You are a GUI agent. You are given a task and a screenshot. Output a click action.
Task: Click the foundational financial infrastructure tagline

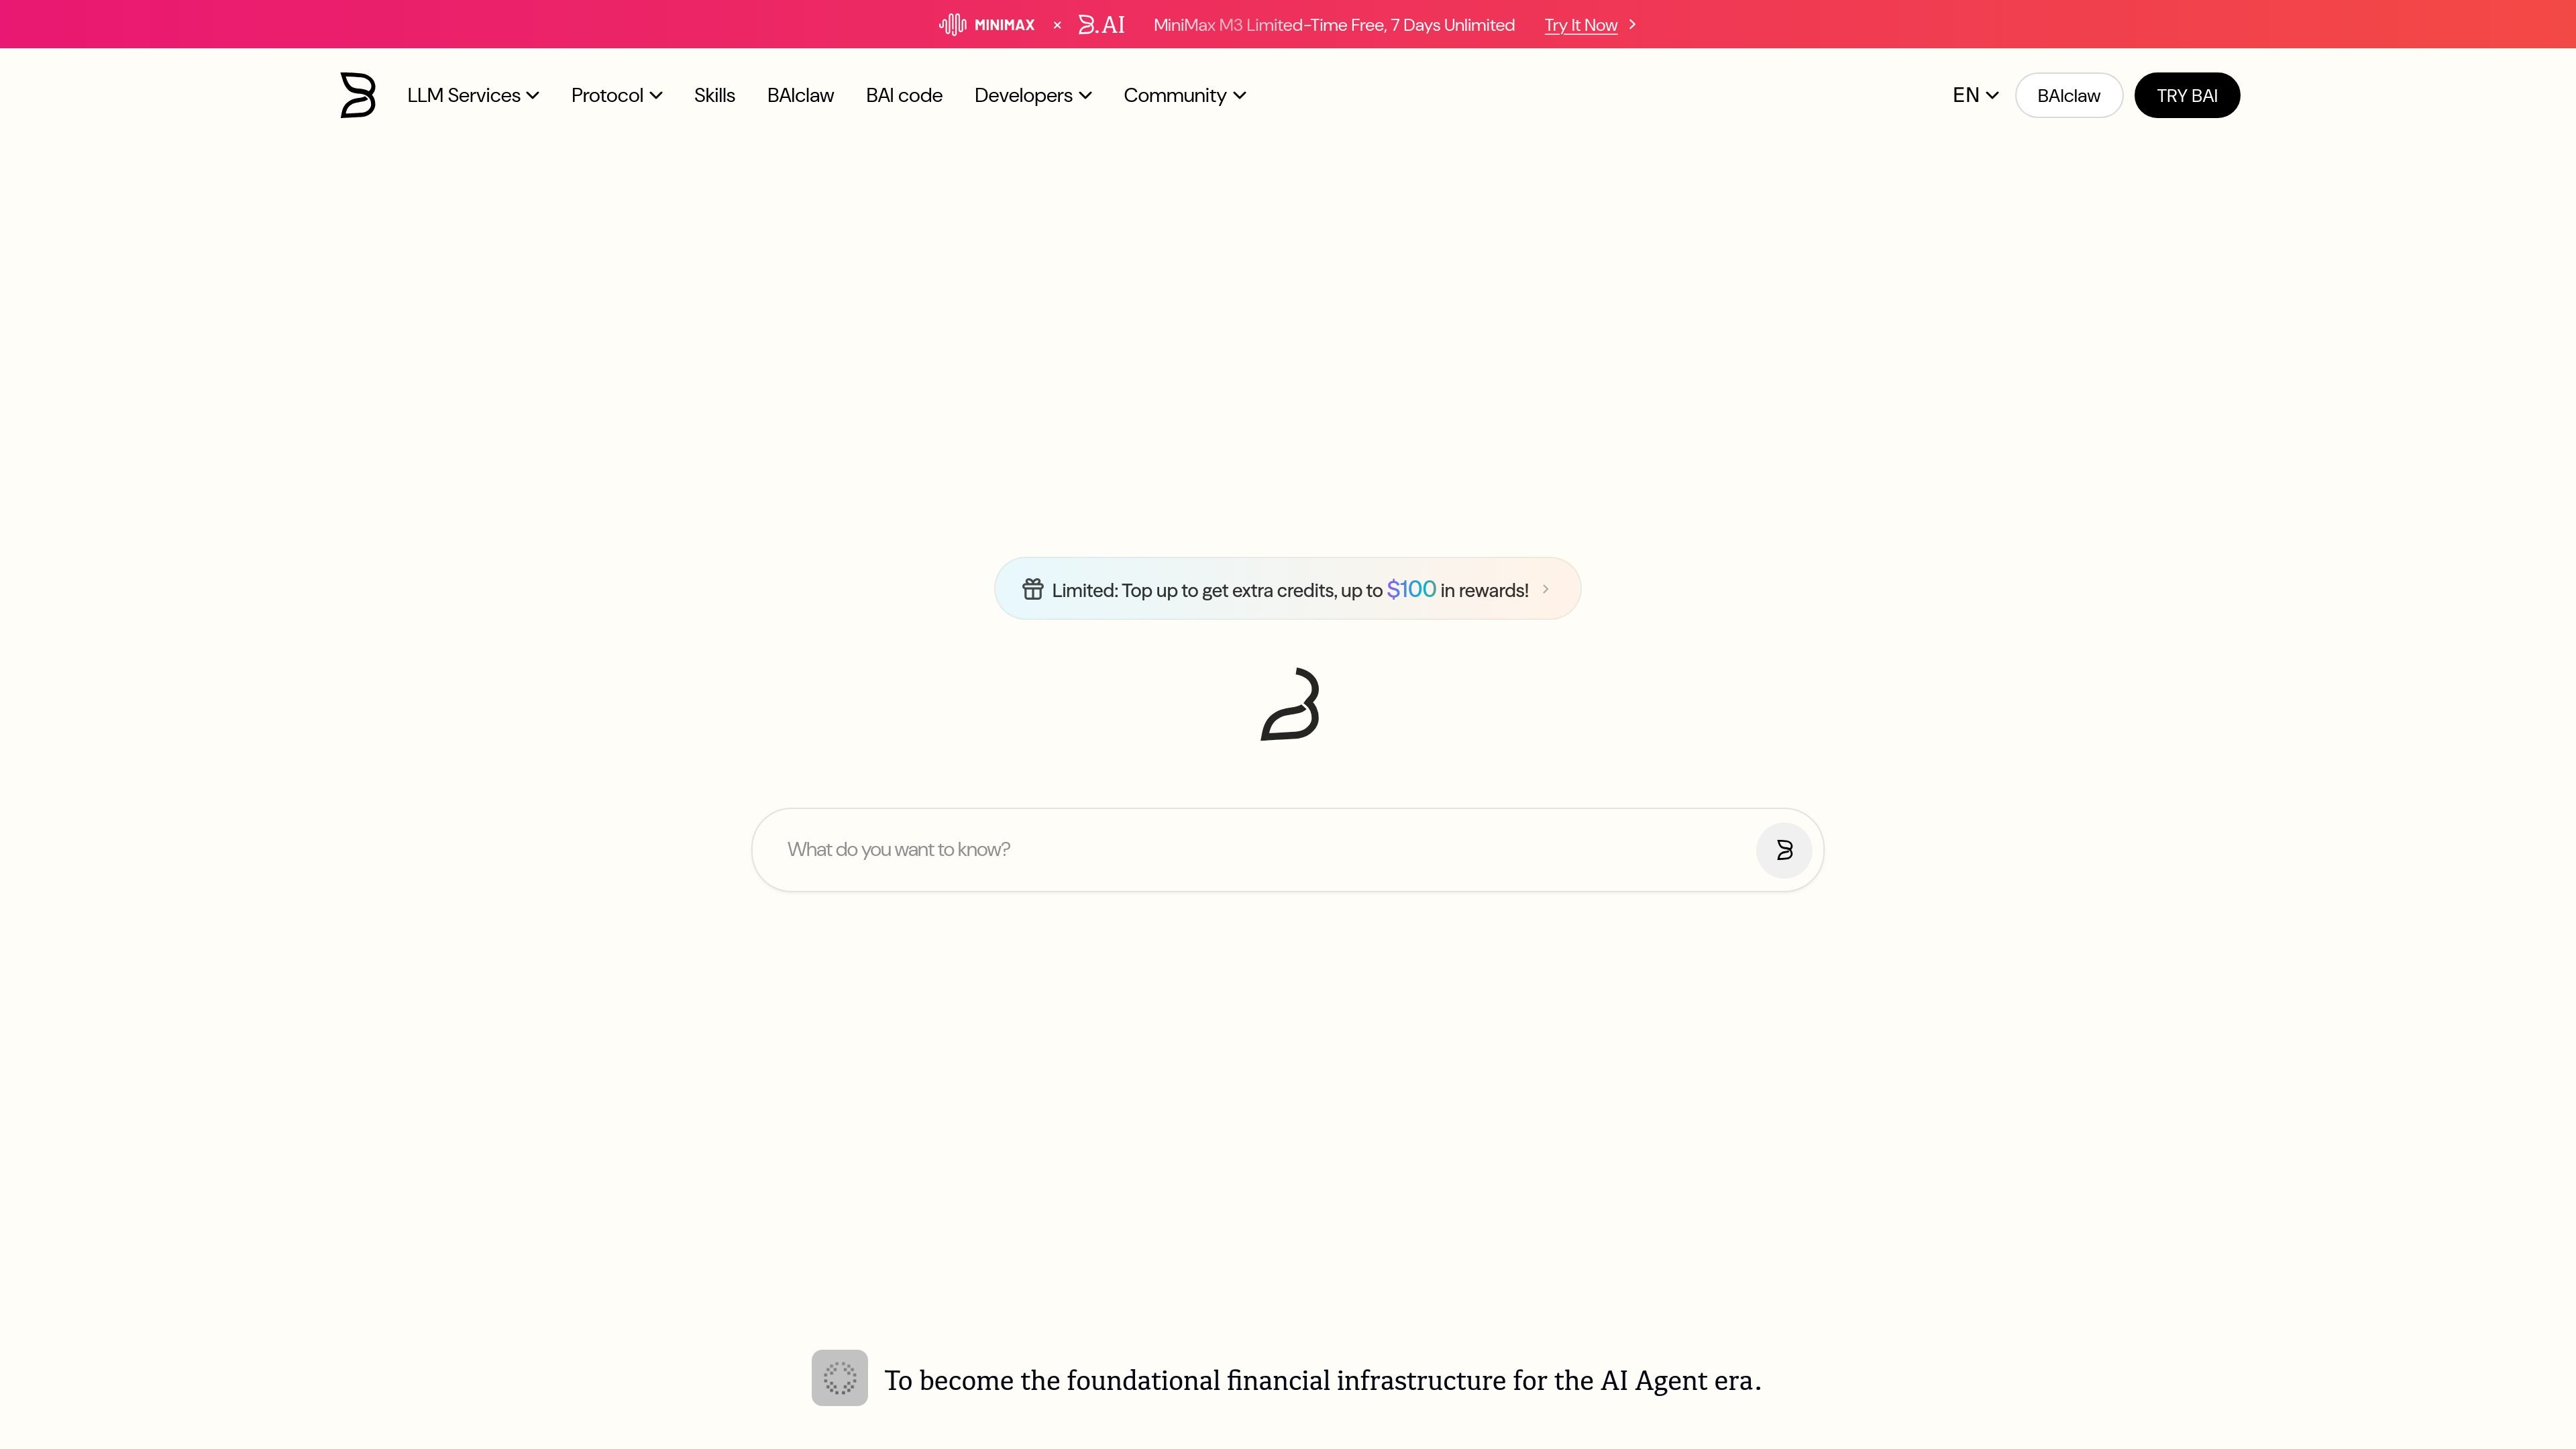[1322, 1380]
